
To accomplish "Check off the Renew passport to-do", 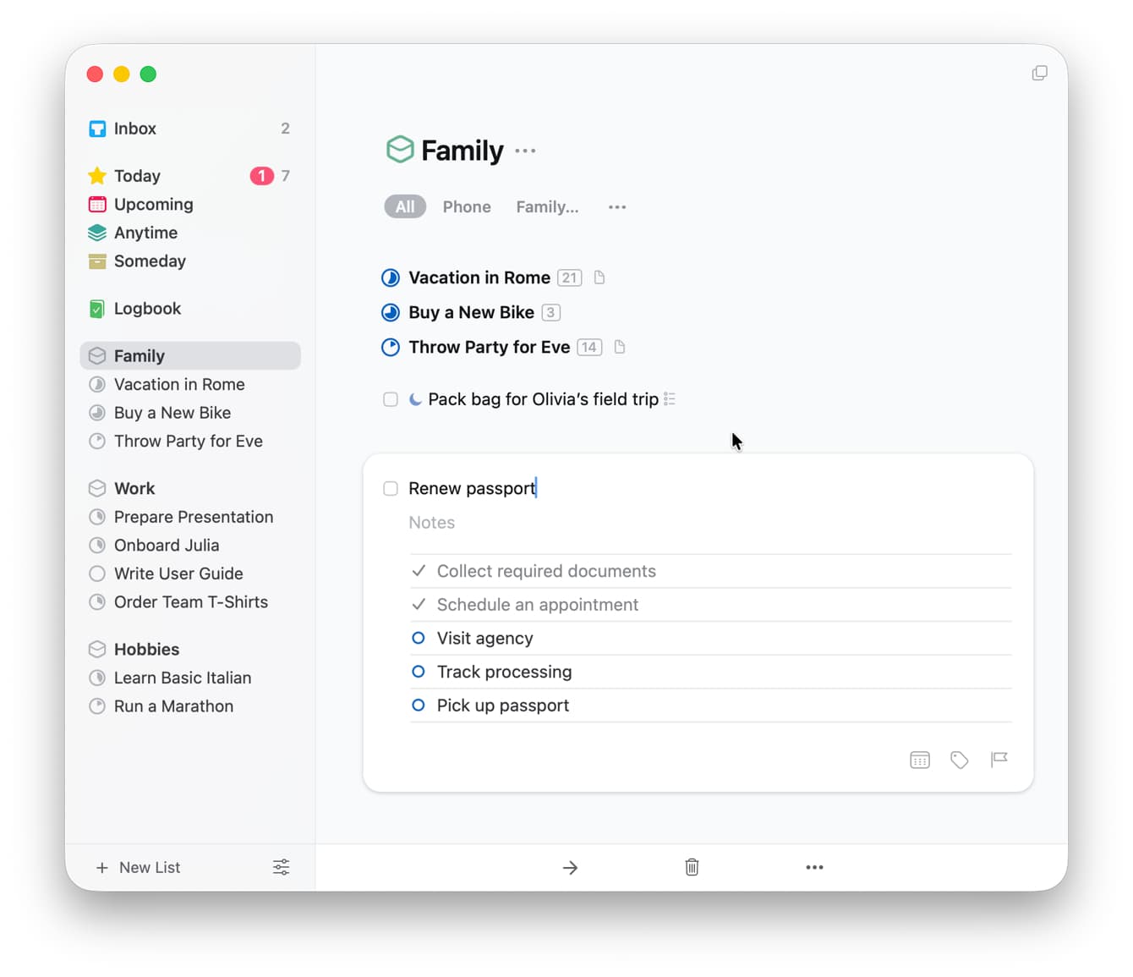I will pyautogui.click(x=391, y=489).
